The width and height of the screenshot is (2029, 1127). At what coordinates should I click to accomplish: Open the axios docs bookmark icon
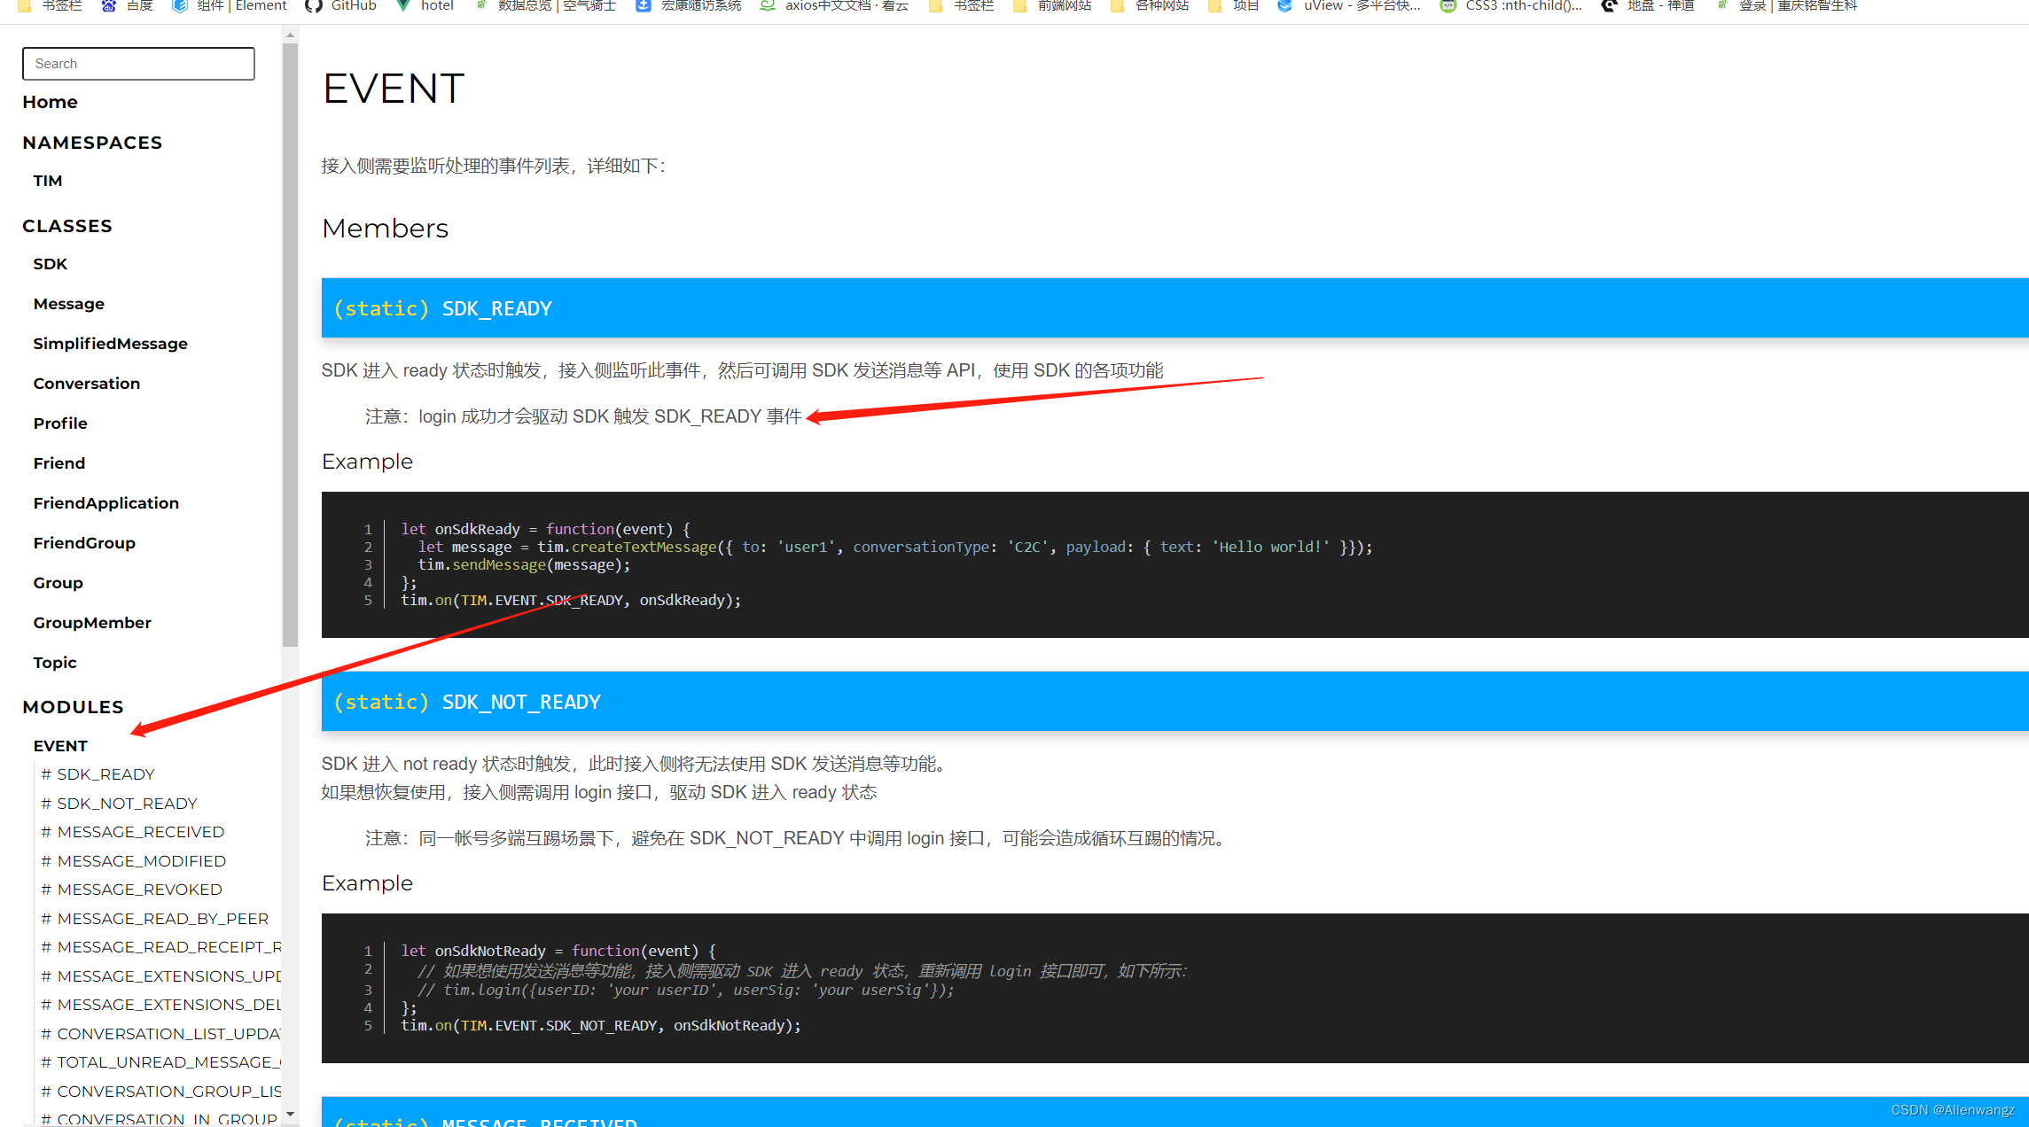[768, 5]
